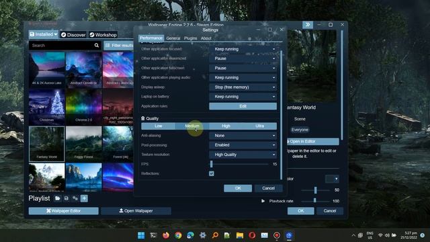
Task: Launch Firefox from the taskbar
Action: (x=166, y=235)
